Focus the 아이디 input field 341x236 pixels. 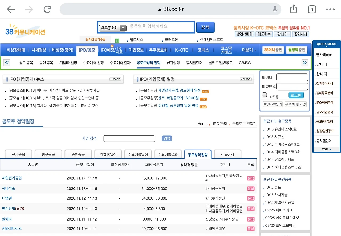[292, 78]
